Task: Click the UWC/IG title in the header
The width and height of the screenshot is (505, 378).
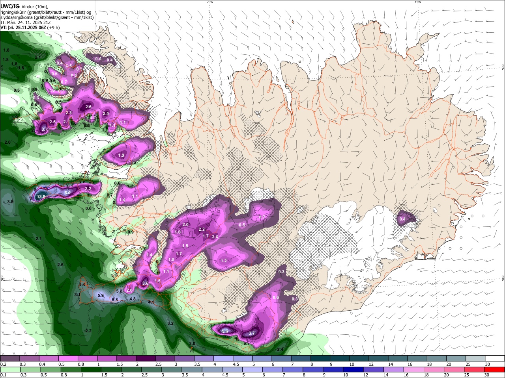Action: 9,6
